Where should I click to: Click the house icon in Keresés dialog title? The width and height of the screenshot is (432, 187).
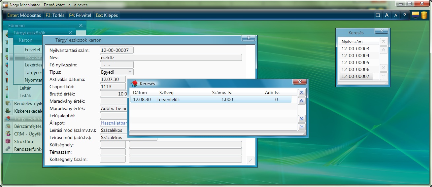134,84
